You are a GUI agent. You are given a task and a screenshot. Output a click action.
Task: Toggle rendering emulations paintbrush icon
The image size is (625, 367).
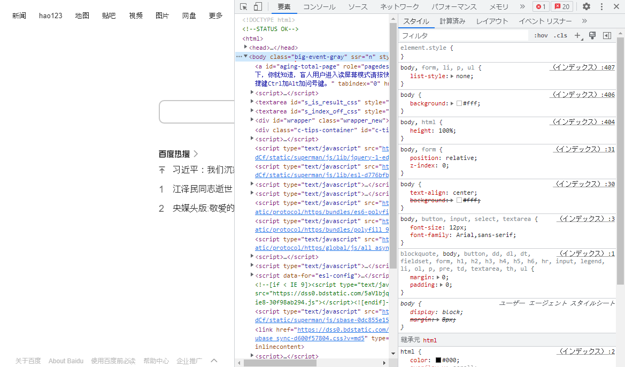[592, 35]
